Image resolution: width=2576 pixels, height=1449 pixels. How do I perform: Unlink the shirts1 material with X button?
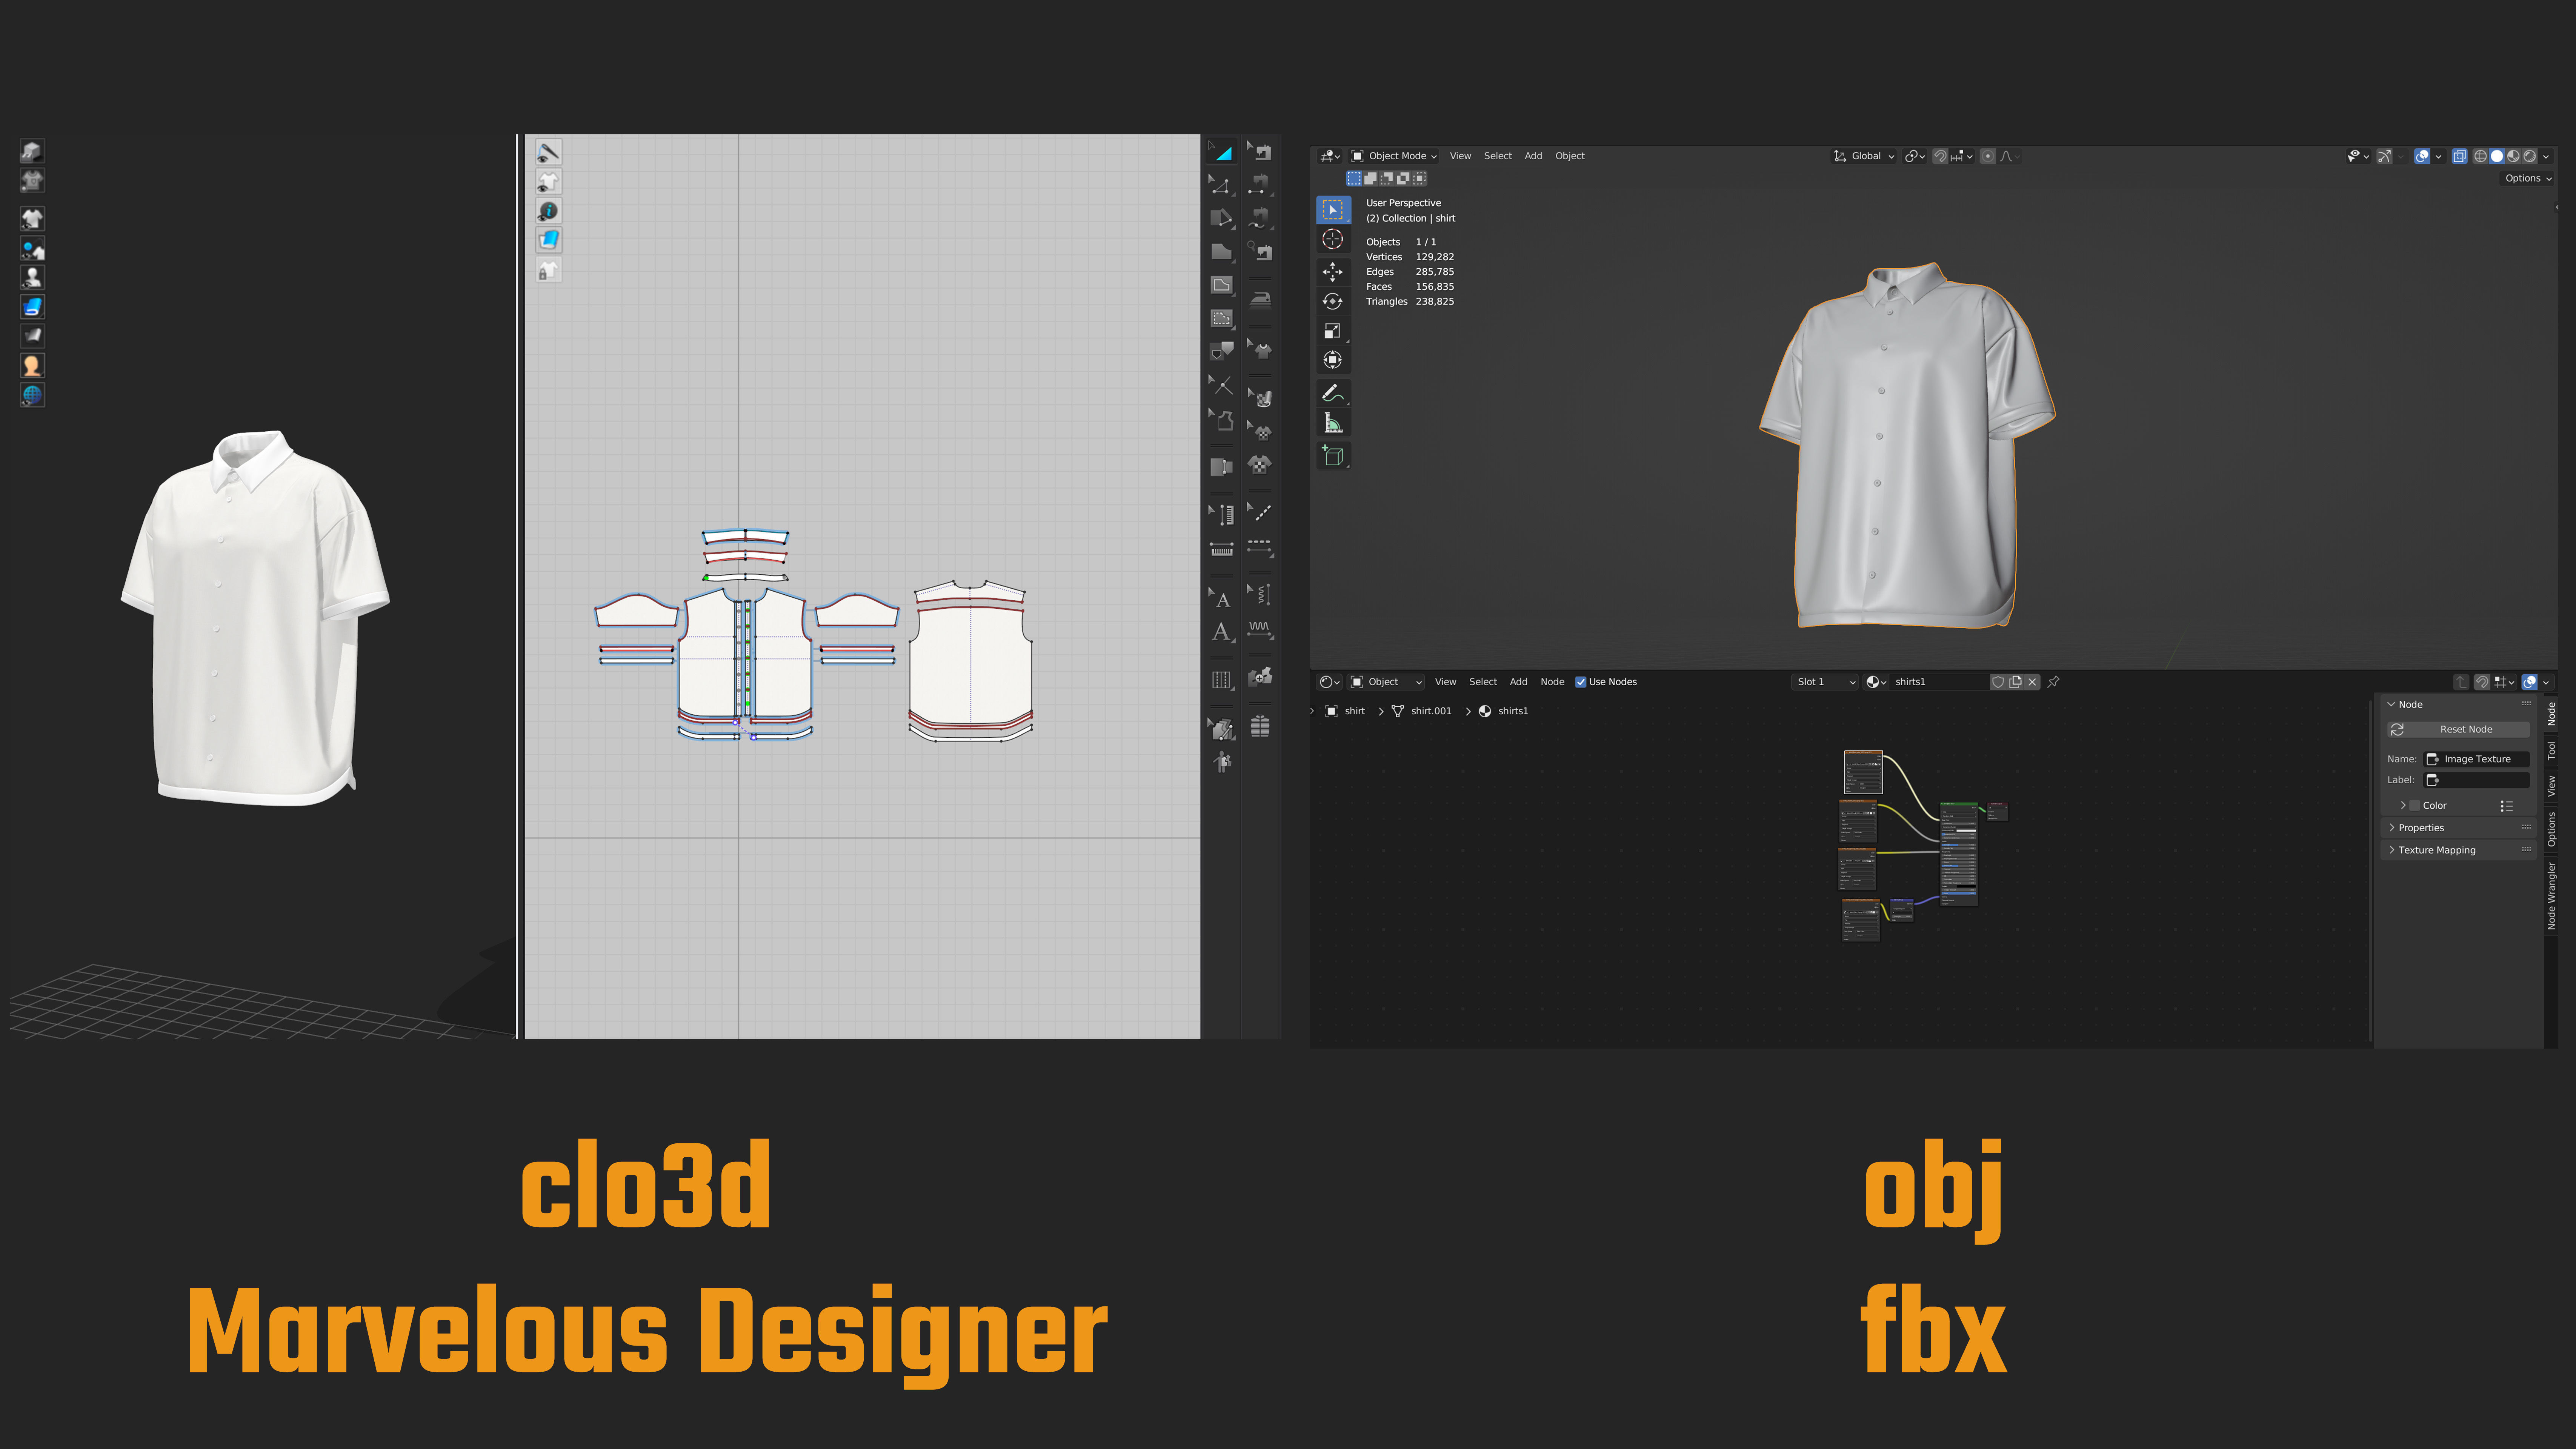click(x=2032, y=682)
